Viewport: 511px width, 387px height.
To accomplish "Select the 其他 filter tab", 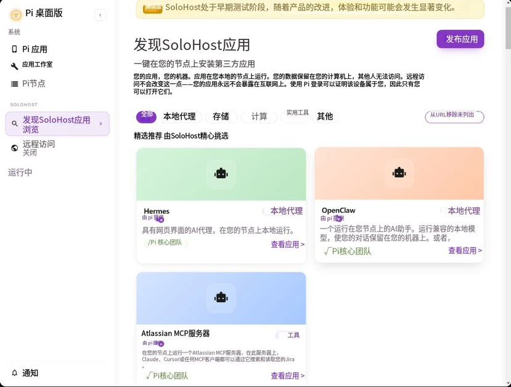I will pyautogui.click(x=325, y=116).
